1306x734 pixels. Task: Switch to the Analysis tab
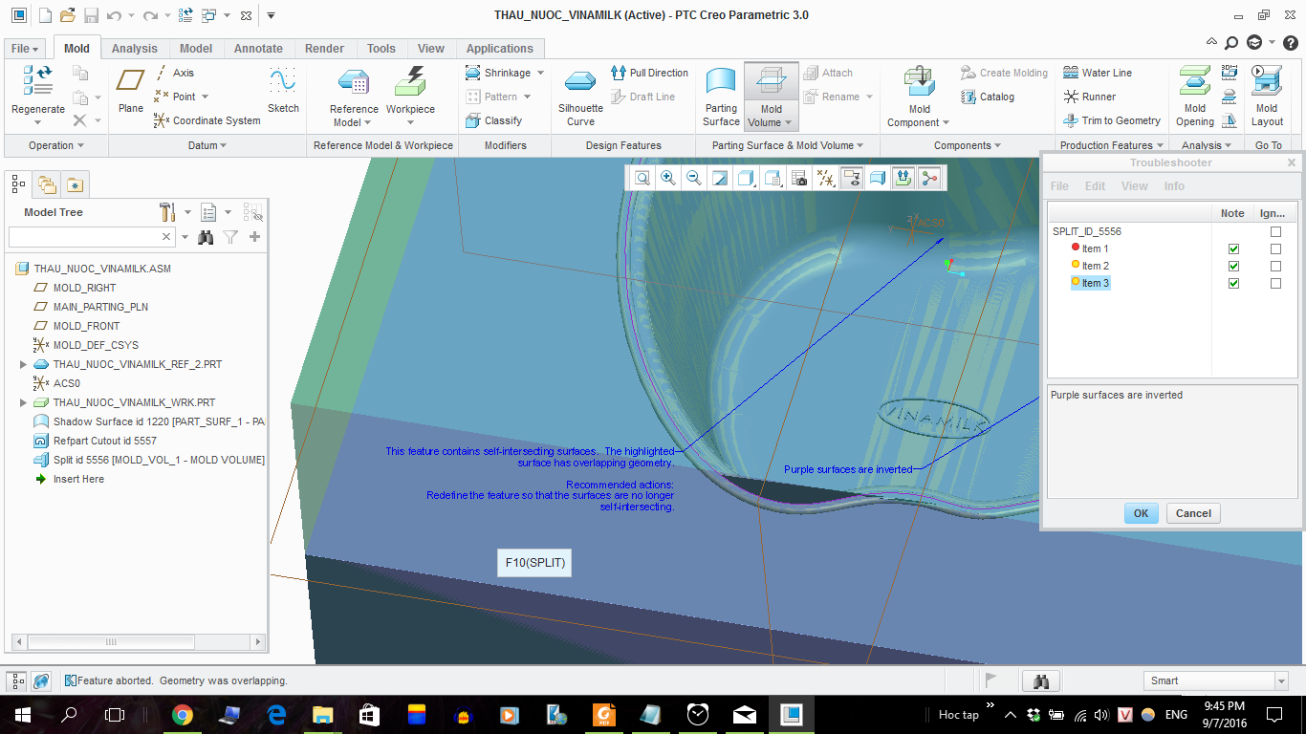pyautogui.click(x=135, y=48)
